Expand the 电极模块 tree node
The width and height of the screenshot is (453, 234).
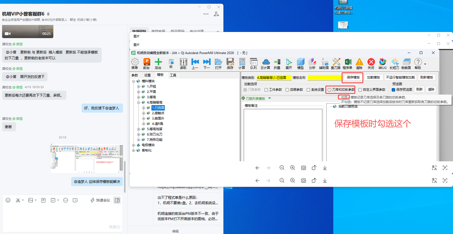[133, 145]
